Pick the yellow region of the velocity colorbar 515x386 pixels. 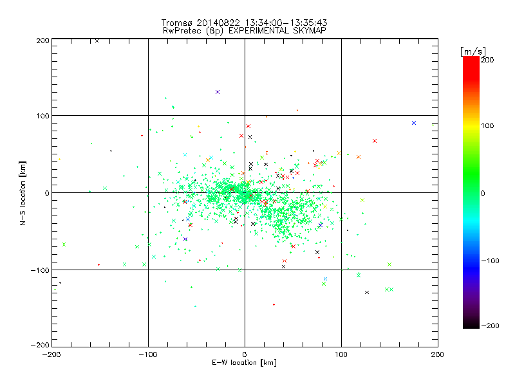point(471,126)
